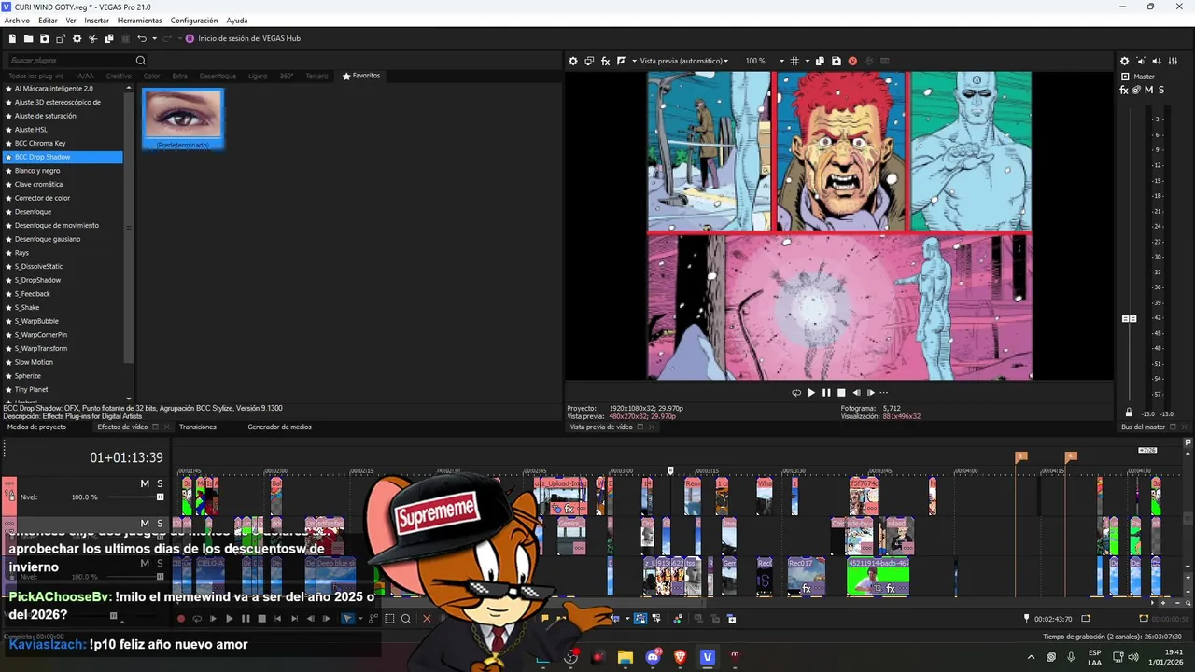
Task: Open more preview transport options ellipsis
Action: (883, 393)
